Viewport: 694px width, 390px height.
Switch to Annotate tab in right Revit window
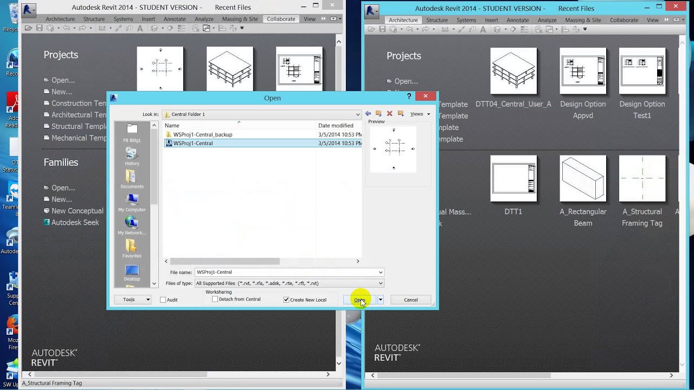(x=517, y=20)
